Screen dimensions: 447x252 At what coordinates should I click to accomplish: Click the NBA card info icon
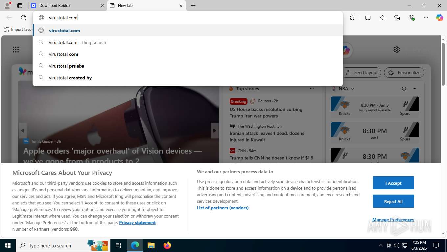404,89
